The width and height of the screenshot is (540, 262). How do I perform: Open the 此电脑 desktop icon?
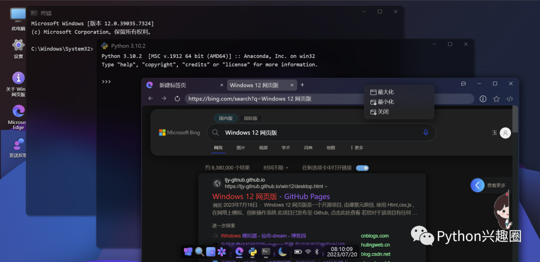click(x=18, y=19)
